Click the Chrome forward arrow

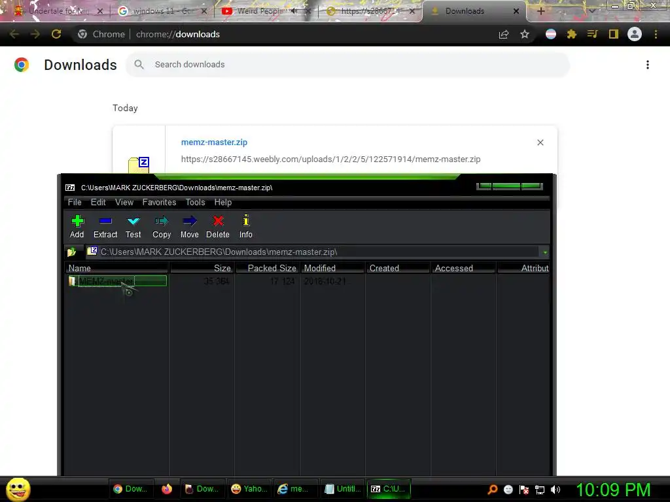click(35, 34)
